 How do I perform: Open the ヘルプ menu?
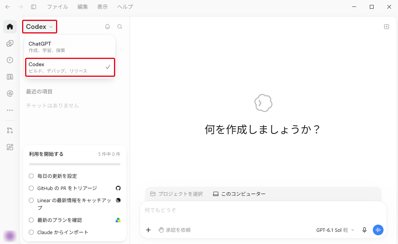coord(125,7)
